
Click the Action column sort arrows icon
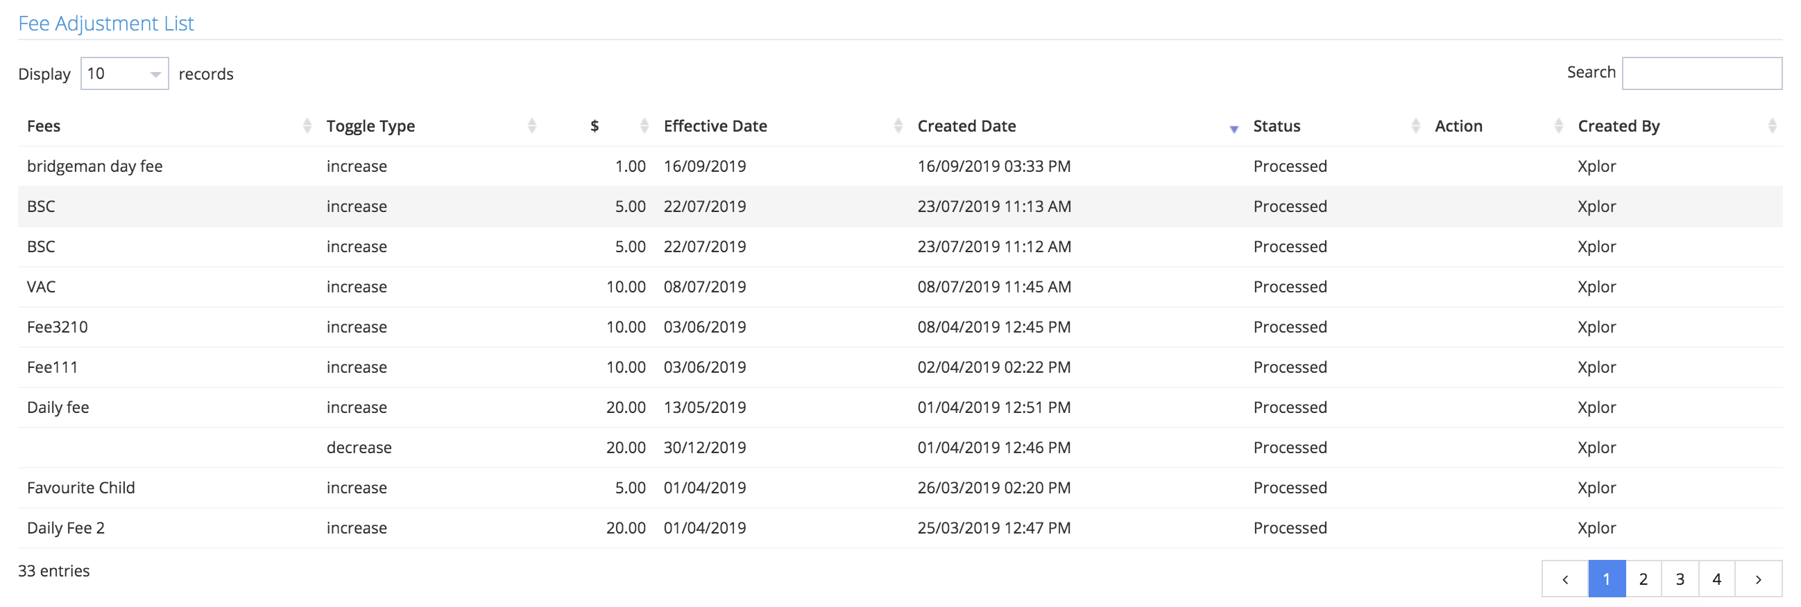click(x=1558, y=125)
